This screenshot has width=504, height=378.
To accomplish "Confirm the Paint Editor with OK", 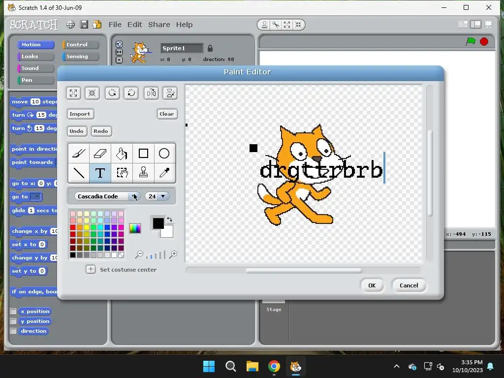I will click(x=372, y=285).
